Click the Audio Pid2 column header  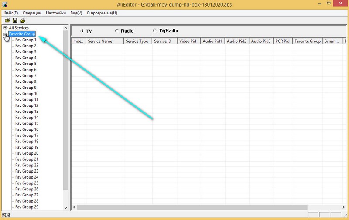[x=237, y=41]
